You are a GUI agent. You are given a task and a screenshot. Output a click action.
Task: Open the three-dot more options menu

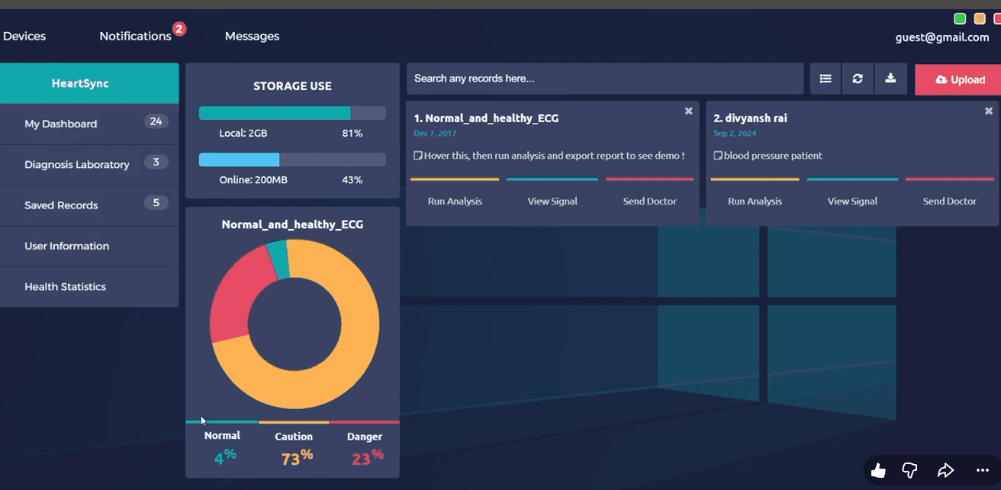982,470
